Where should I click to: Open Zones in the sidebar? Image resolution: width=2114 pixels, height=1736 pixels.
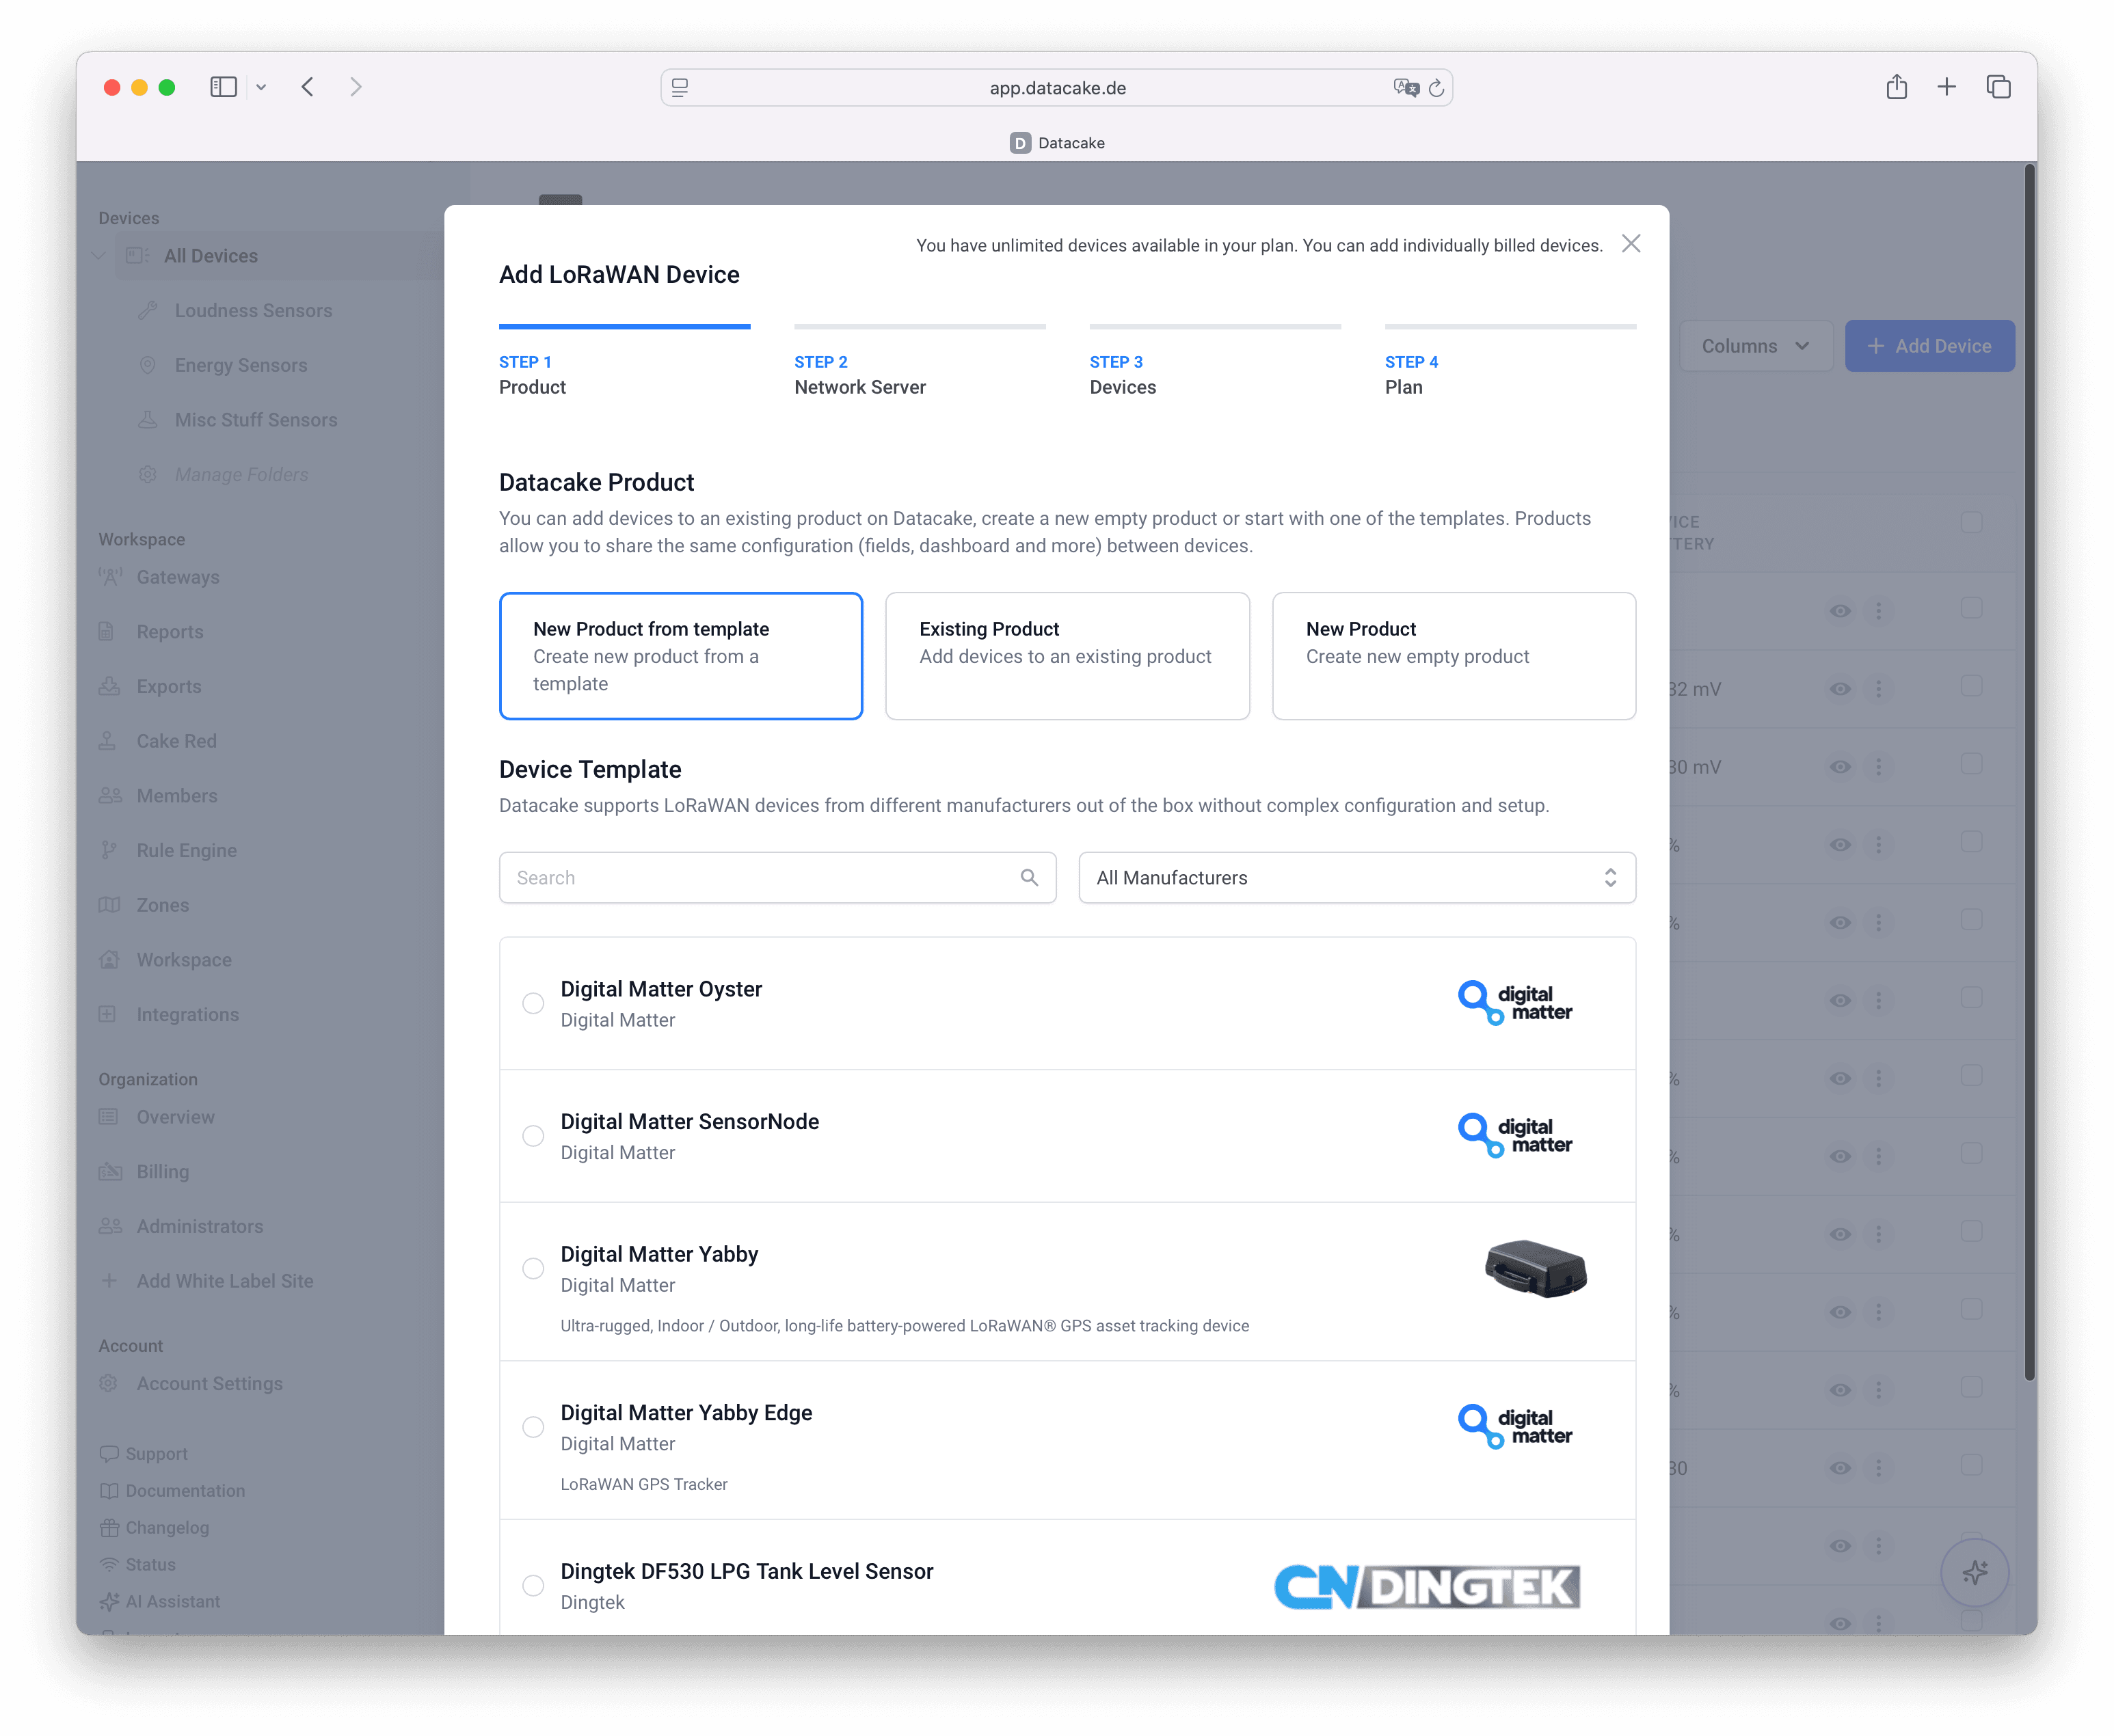(162, 905)
